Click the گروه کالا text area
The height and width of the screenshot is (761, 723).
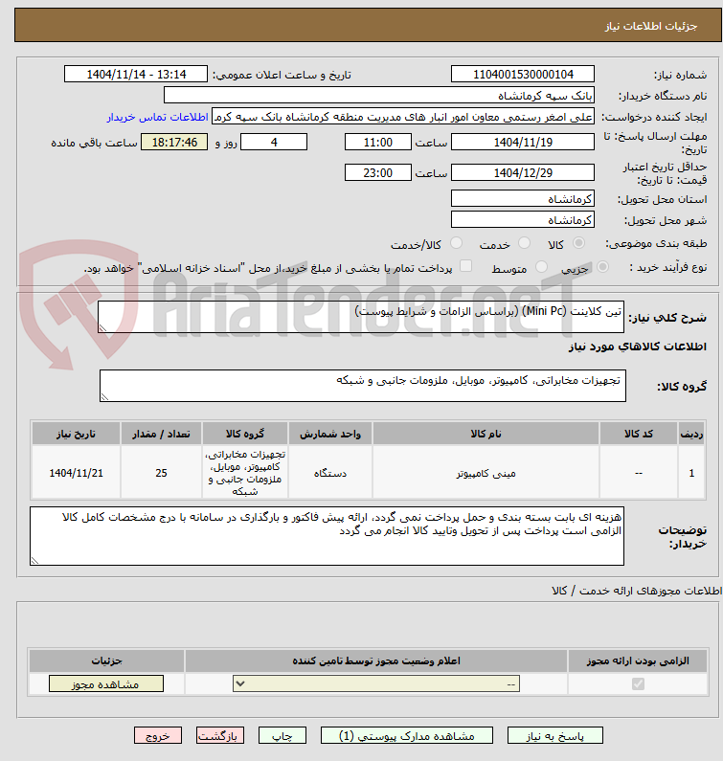click(363, 386)
